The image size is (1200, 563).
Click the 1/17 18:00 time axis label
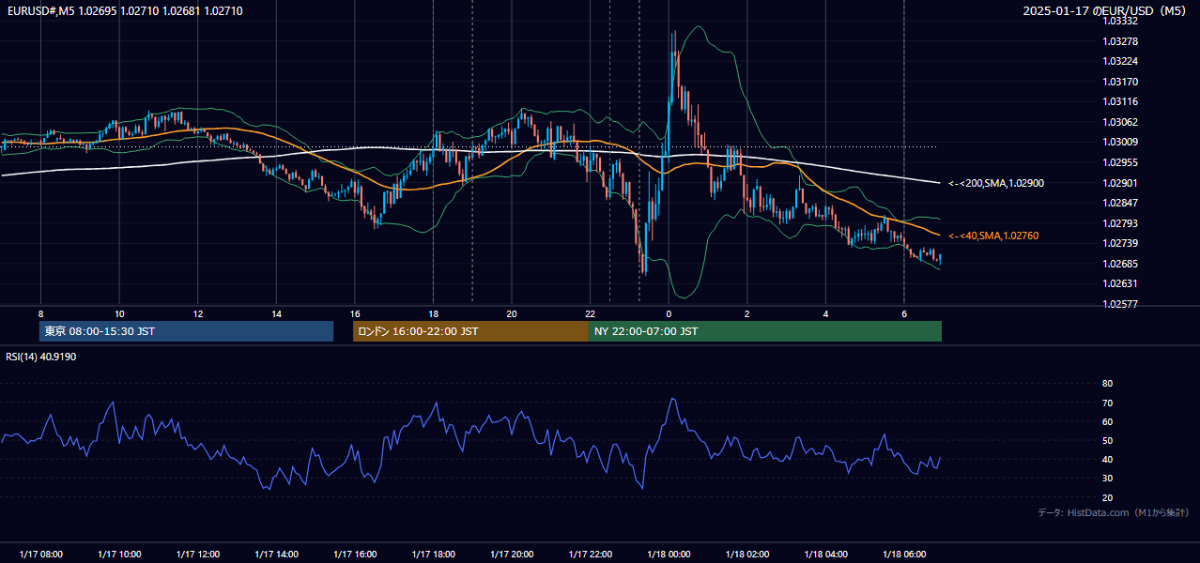433,555
